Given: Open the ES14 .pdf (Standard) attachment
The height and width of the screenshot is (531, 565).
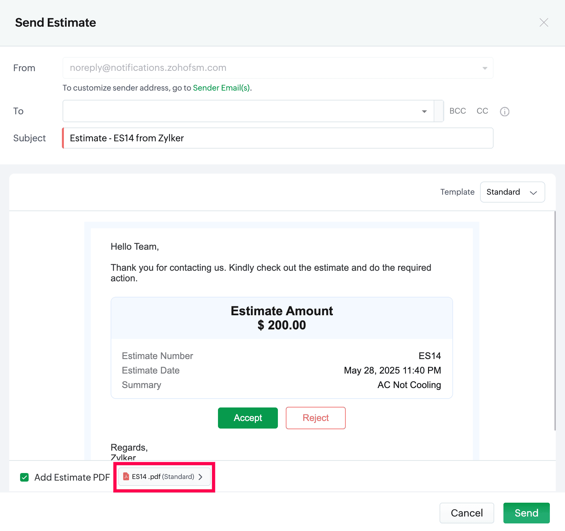Looking at the screenshot, I should pyautogui.click(x=163, y=477).
